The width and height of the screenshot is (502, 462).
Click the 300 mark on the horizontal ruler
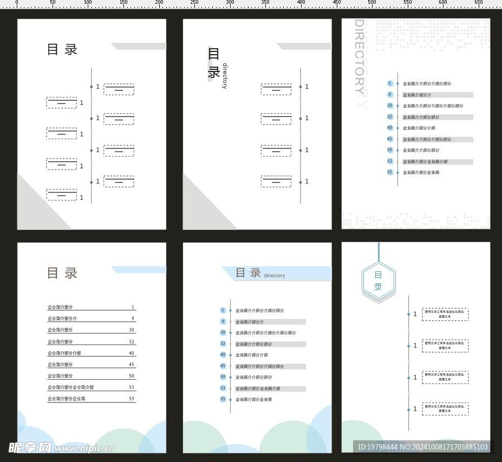click(230, 2)
